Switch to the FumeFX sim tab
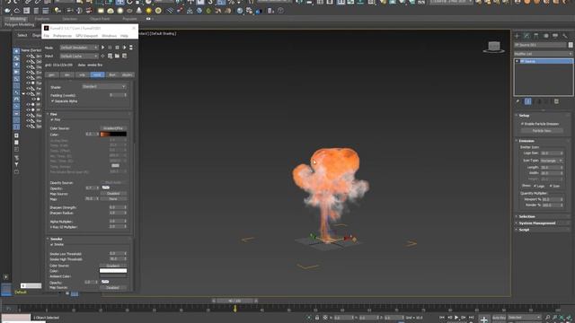This screenshot has height=323, width=575. [66, 74]
